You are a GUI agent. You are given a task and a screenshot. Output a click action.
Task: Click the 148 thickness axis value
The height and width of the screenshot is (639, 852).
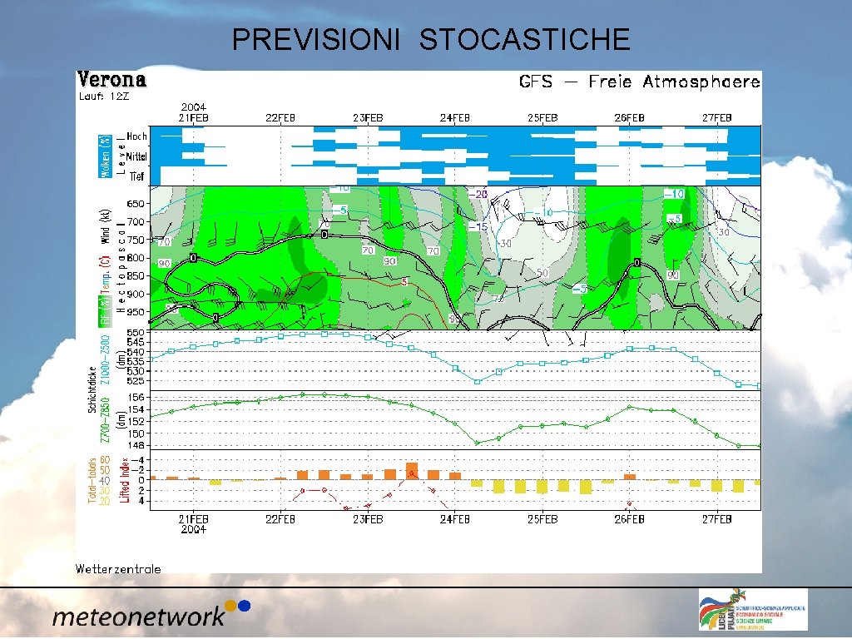click(x=136, y=446)
